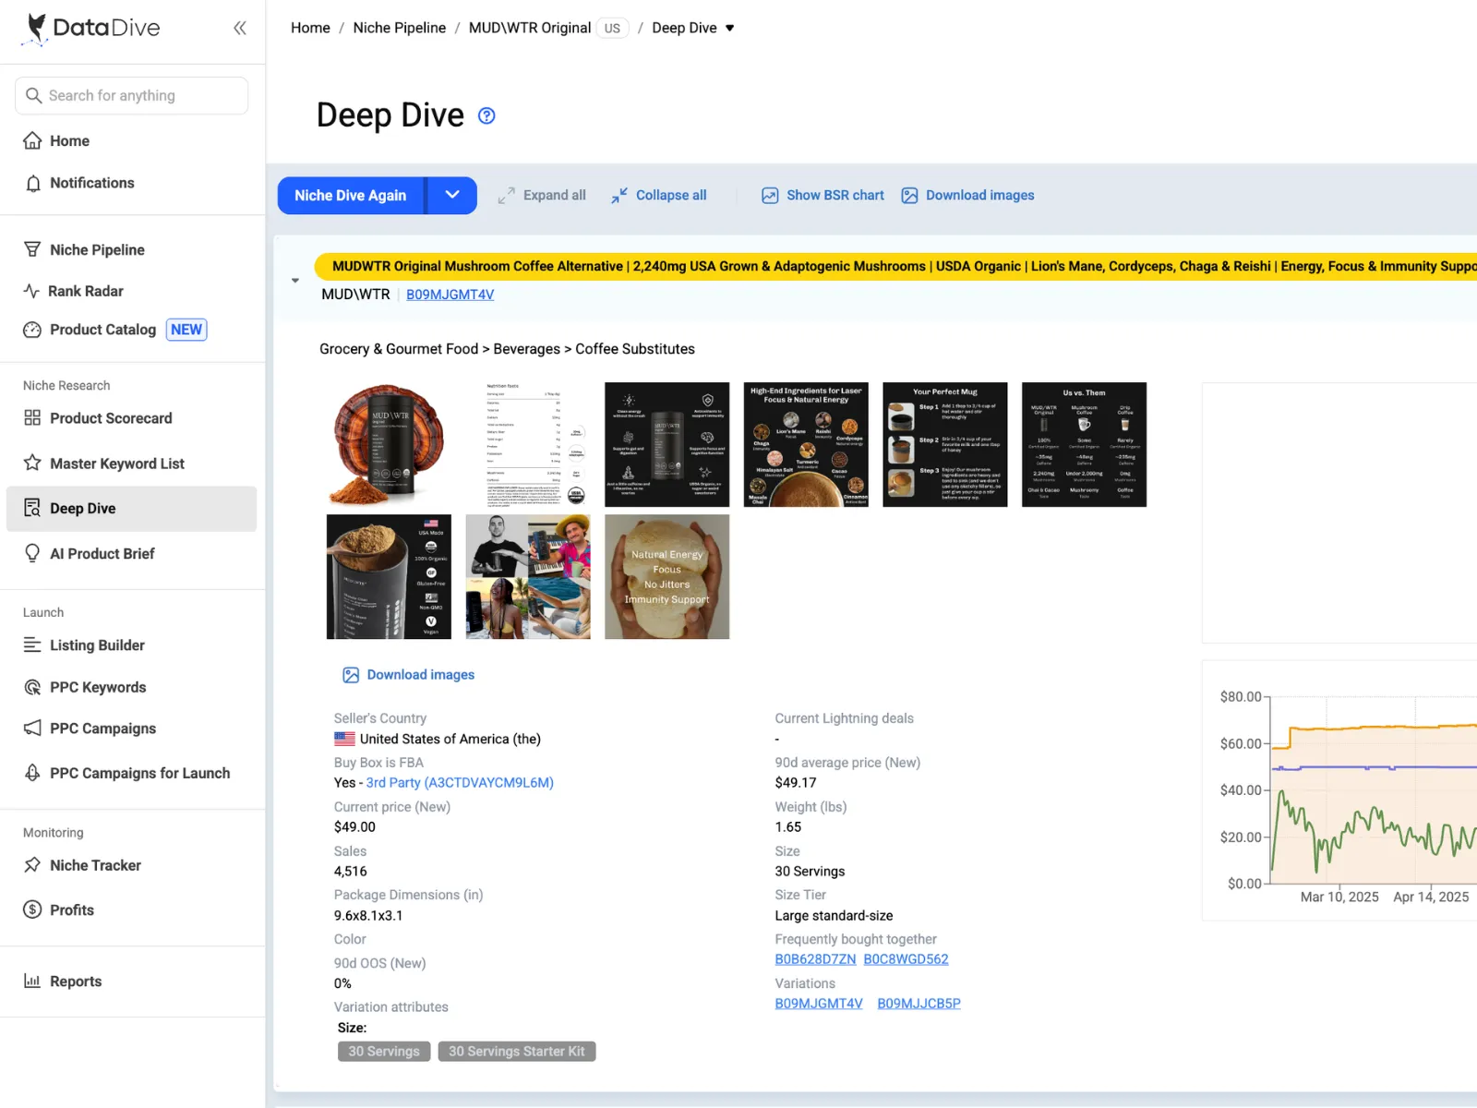The height and width of the screenshot is (1108, 1477).
Task: Click the Show BSR chart button
Action: click(822, 195)
